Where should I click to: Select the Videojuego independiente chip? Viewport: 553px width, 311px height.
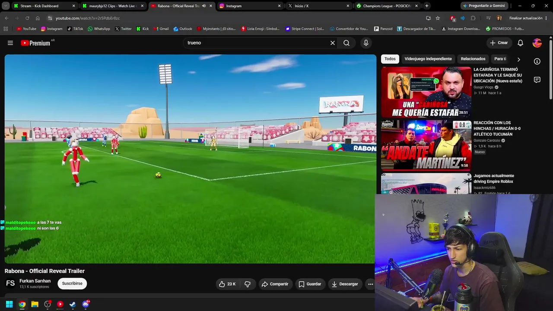pyautogui.click(x=428, y=59)
